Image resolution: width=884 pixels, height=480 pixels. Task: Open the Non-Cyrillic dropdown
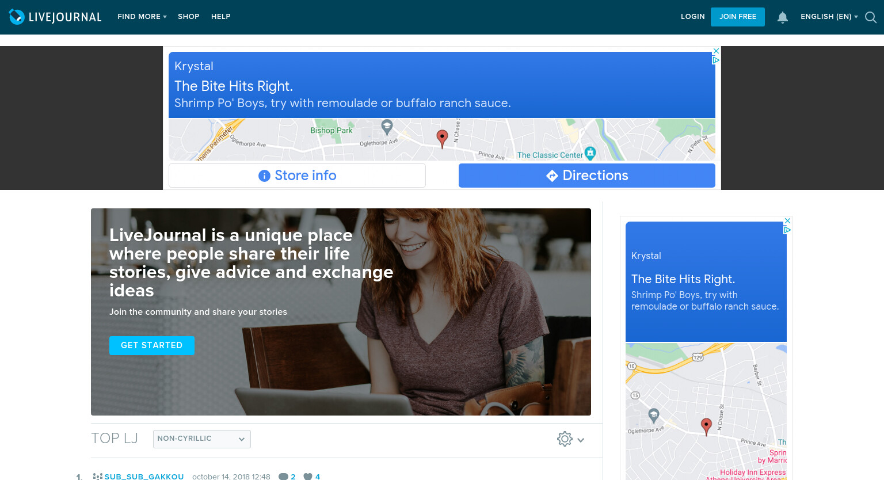coord(202,439)
